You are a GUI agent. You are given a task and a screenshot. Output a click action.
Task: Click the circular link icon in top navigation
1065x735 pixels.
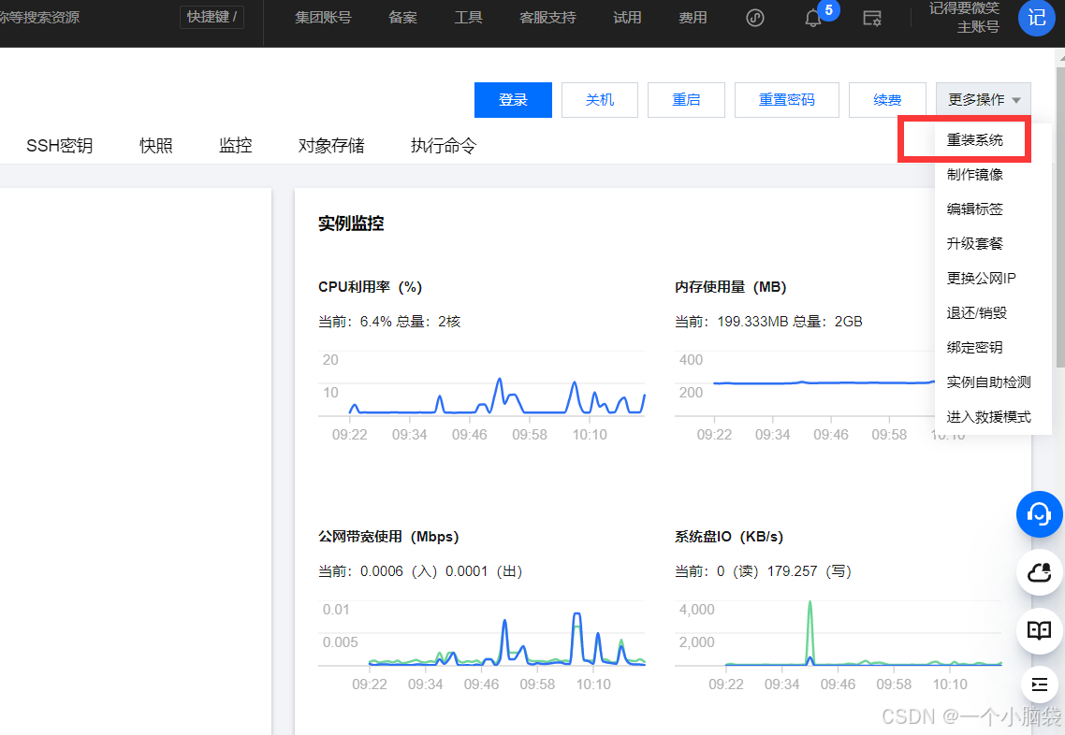point(754,18)
